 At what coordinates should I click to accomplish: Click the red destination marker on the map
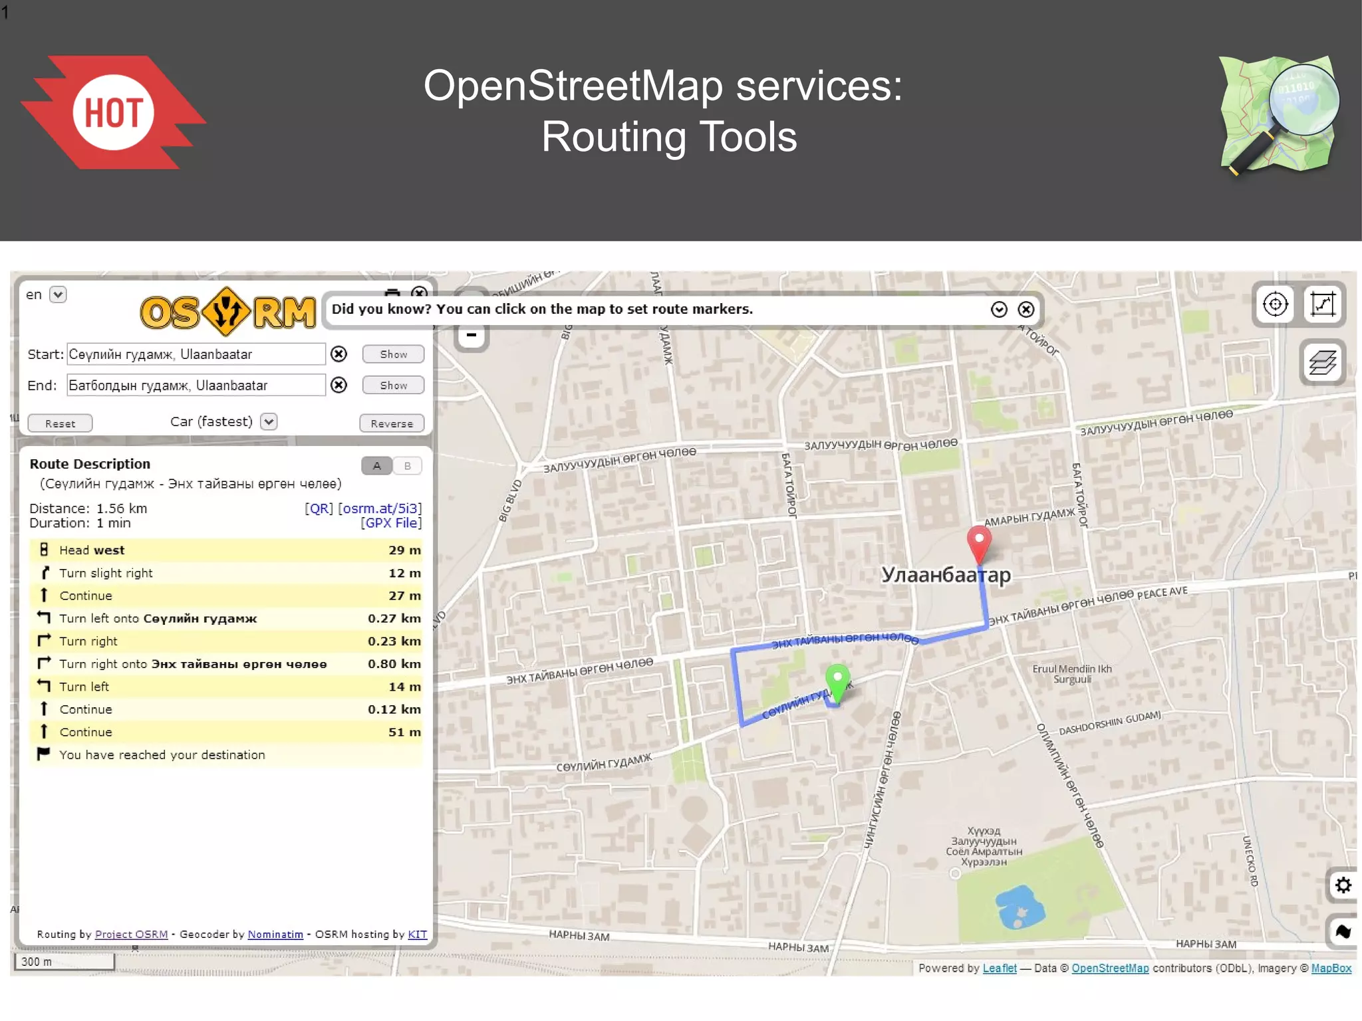tap(979, 544)
